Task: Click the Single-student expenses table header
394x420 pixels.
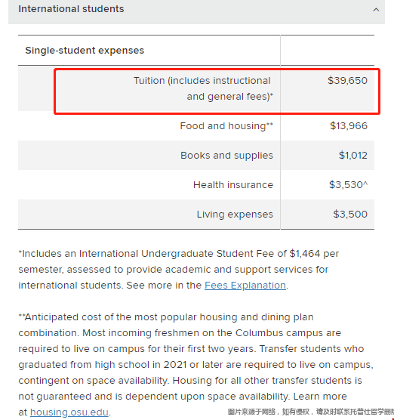Action: pos(85,51)
